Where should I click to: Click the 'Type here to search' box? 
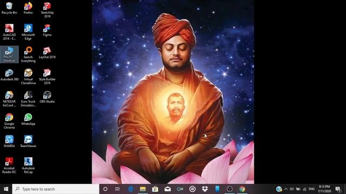coord(56,189)
